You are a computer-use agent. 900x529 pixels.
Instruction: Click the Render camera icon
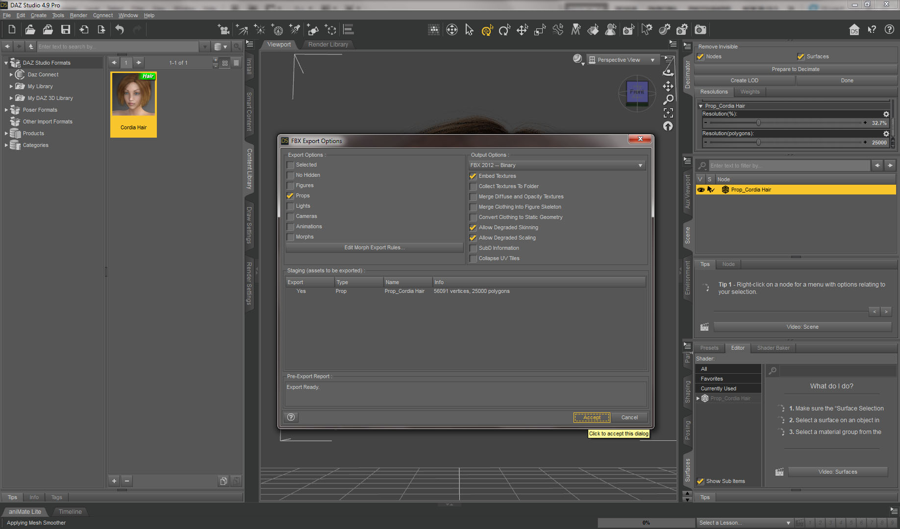(x=700, y=30)
